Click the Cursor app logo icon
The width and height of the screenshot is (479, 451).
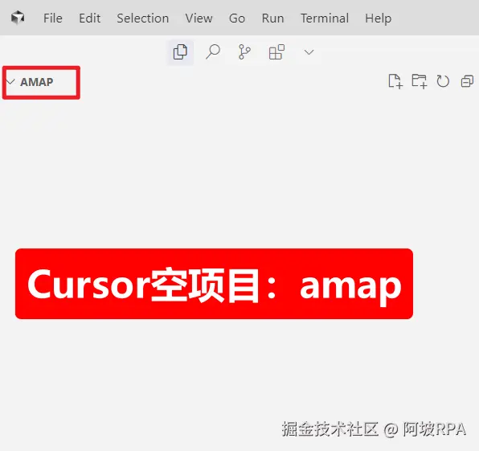pos(18,18)
